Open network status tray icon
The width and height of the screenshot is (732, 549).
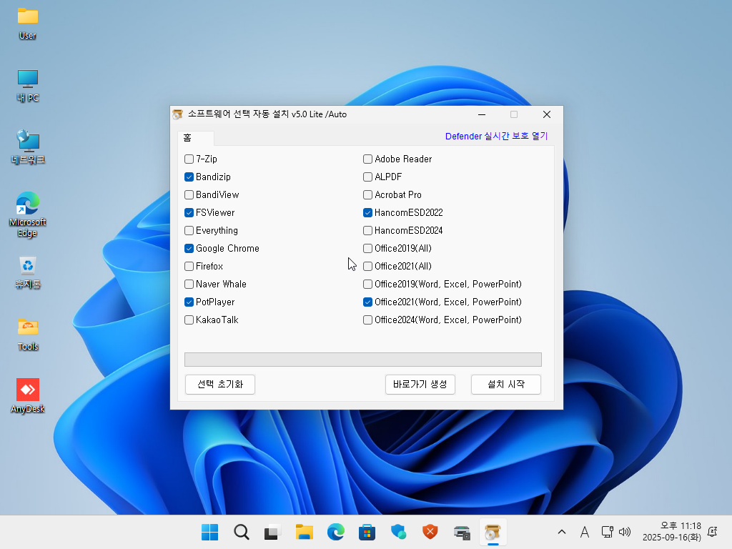point(607,532)
